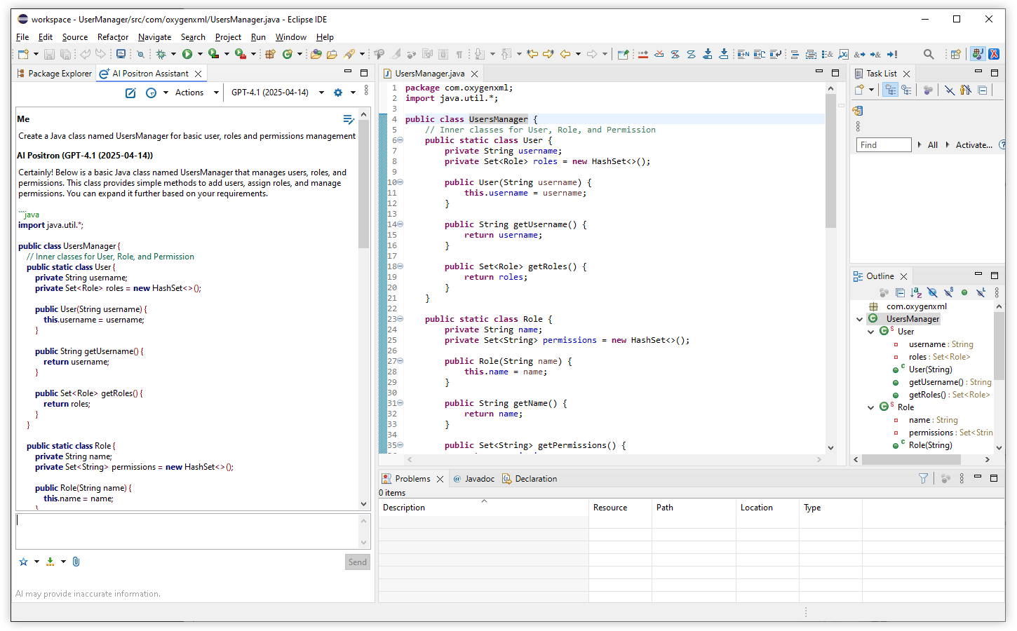Open the Refactor menu
1017x631 pixels.
pyautogui.click(x=113, y=37)
